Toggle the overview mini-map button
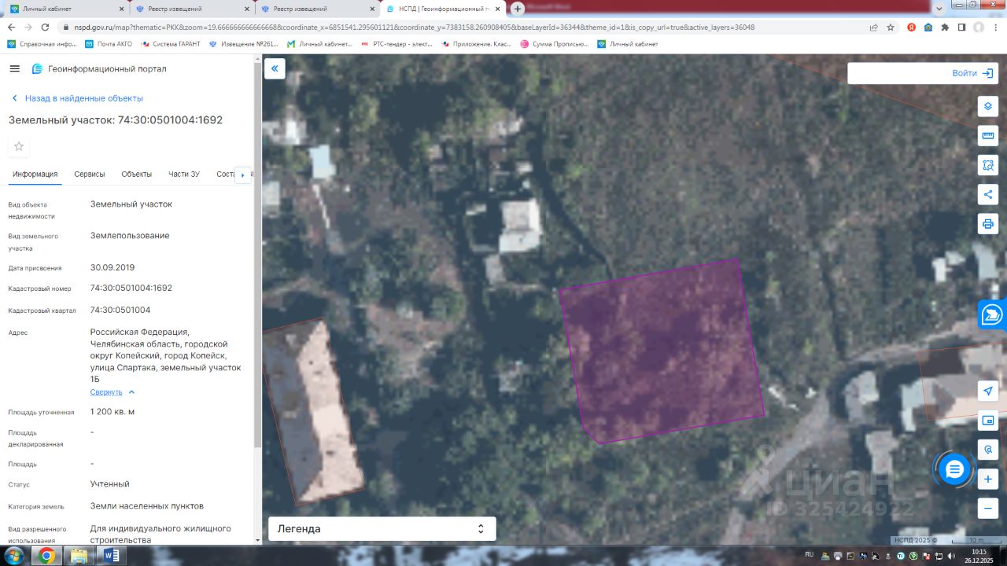Viewport: 1007px width, 566px height. (x=988, y=421)
